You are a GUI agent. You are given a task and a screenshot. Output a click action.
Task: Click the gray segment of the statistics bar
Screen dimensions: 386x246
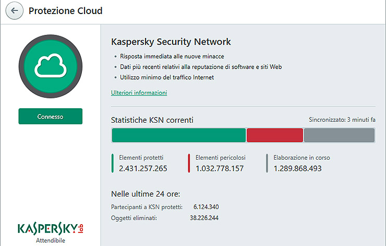point(339,135)
